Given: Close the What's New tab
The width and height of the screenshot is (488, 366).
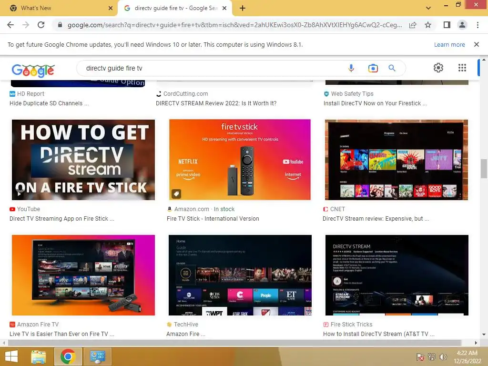Looking at the screenshot, I should (x=110, y=8).
